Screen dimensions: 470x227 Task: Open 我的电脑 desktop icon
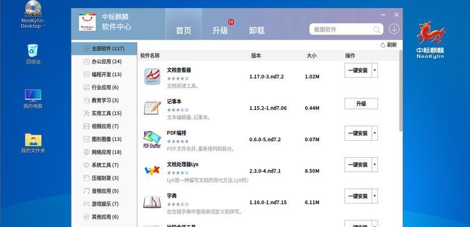33,99
